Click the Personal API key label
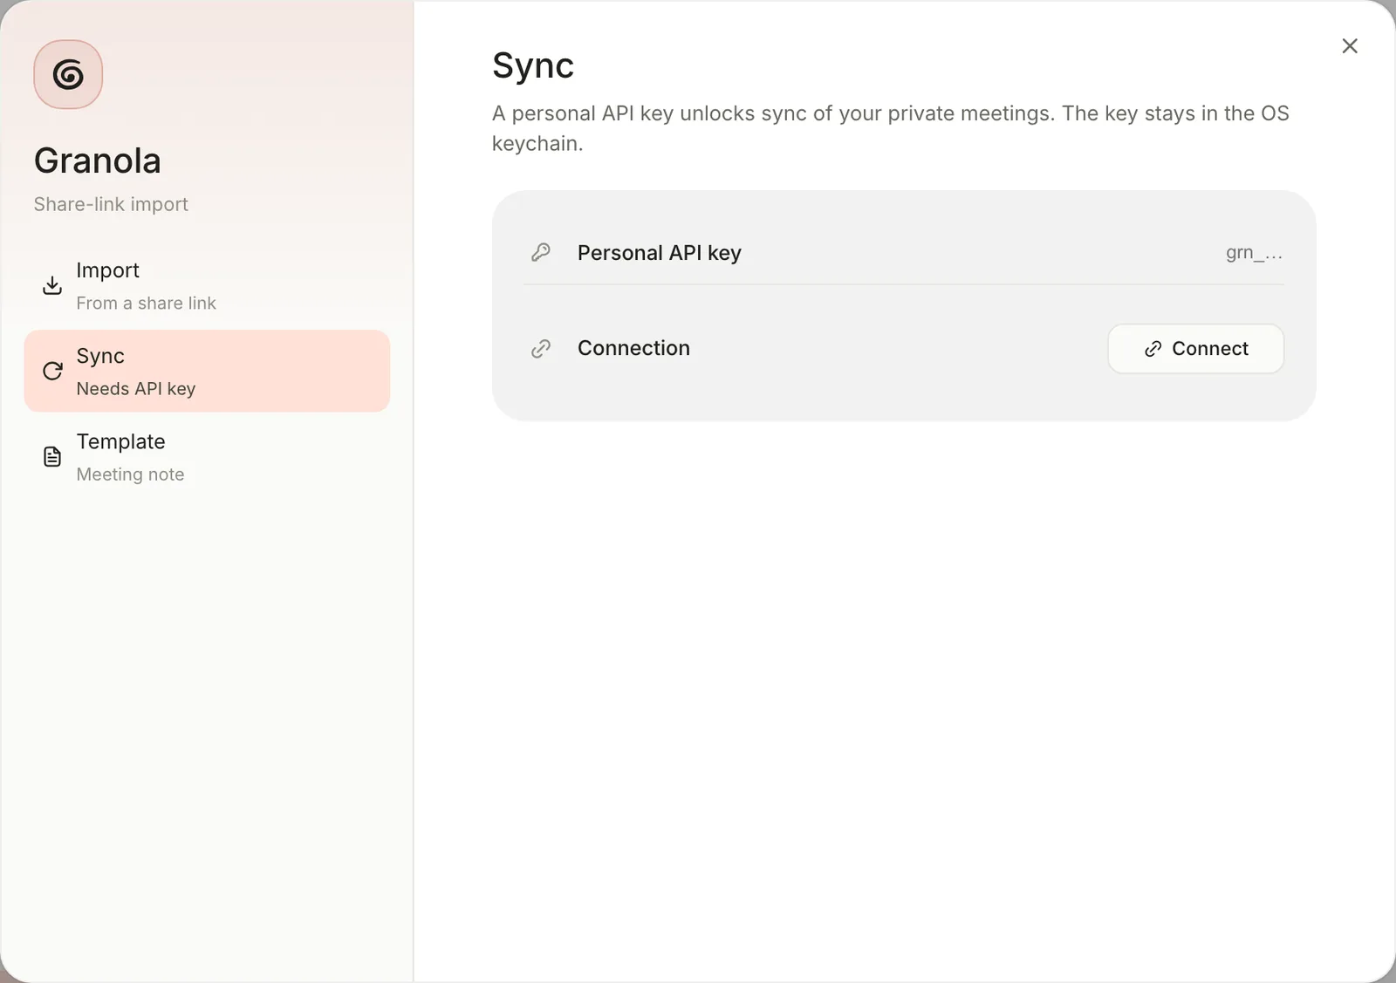This screenshot has width=1396, height=983. click(x=659, y=253)
